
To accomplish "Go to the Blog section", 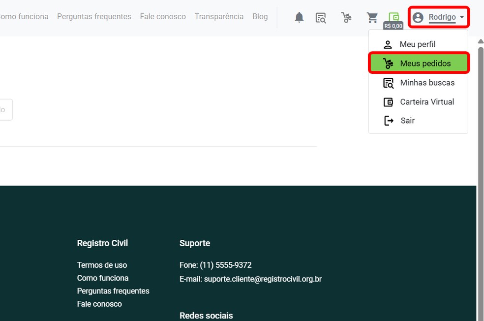I will coord(260,16).
